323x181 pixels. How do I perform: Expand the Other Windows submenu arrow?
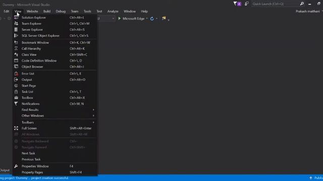[93, 116]
